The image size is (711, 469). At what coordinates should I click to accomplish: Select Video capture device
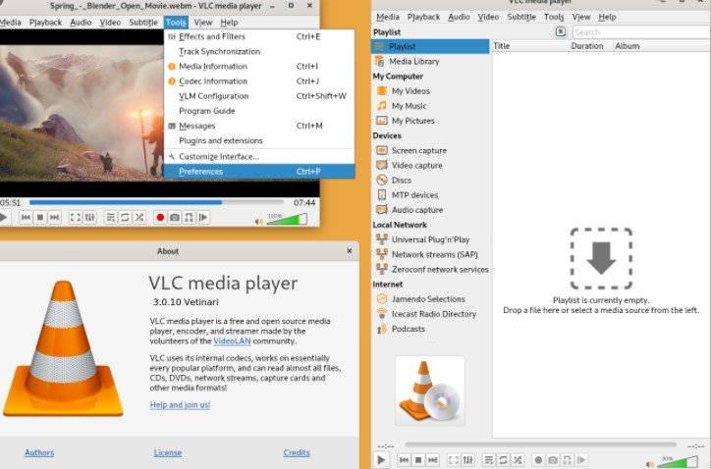coord(430,166)
